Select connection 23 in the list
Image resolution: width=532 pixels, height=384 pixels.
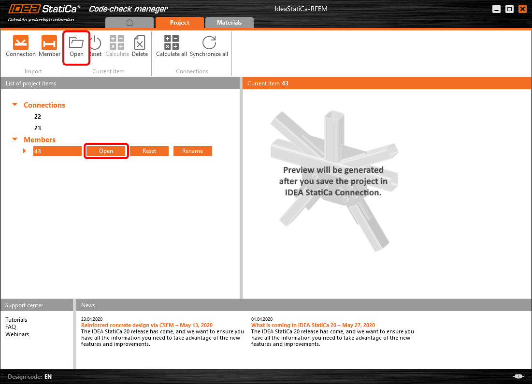coord(37,128)
